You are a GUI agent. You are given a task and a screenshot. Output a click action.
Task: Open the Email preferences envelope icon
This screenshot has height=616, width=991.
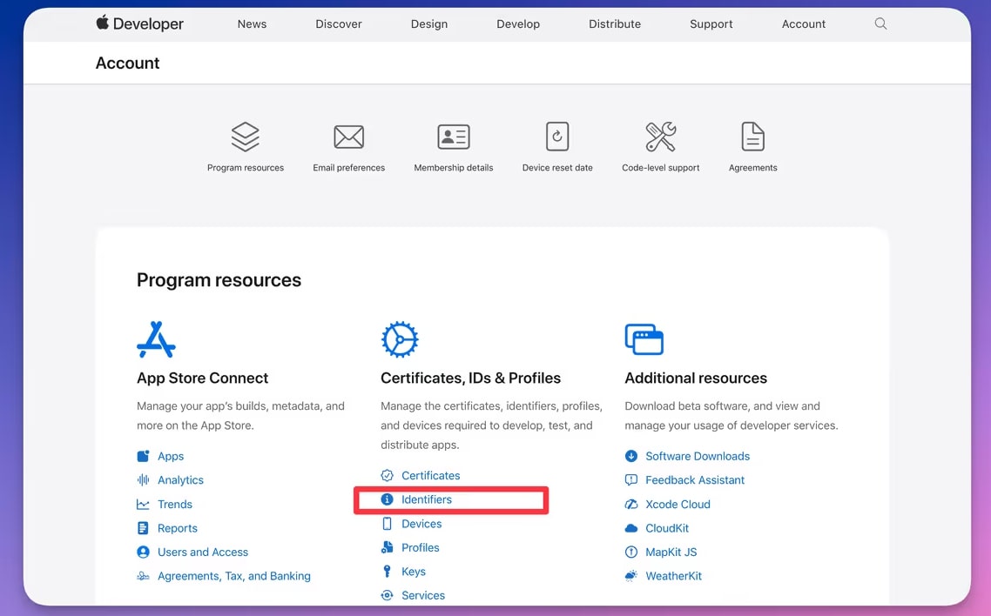(348, 137)
